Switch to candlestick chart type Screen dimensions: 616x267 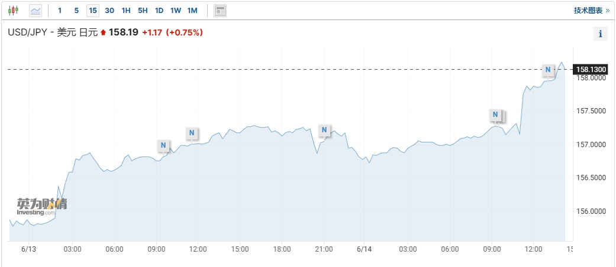coord(13,10)
